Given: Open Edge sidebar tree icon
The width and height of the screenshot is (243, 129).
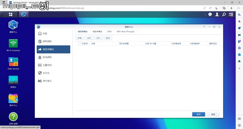Looking at the screenshot, I should (x=239, y=61).
